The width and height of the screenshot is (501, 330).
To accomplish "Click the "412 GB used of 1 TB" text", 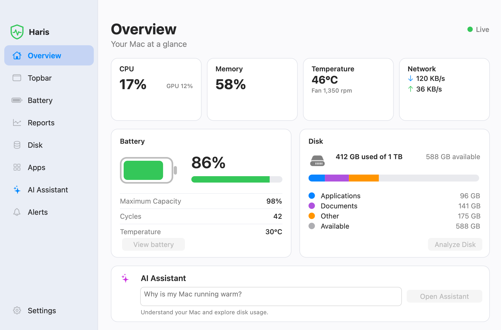I will (x=369, y=156).
